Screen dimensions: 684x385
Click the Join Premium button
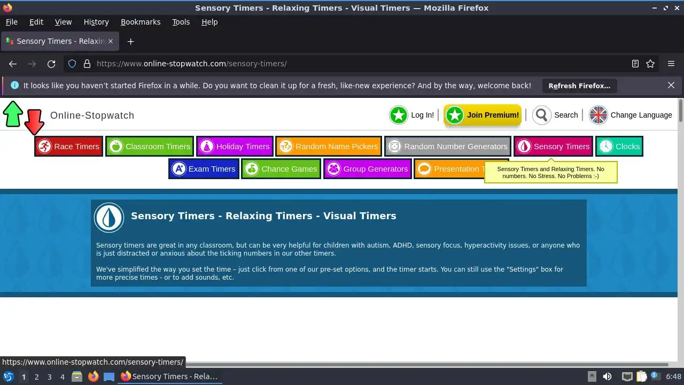pyautogui.click(x=483, y=115)
